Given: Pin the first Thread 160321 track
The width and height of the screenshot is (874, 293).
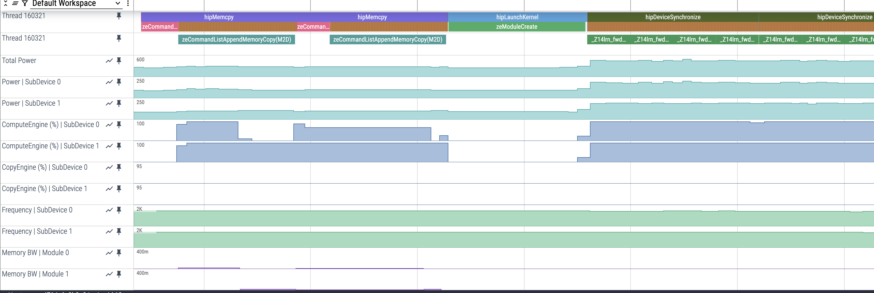Looking at the screenshot, I should point(119,16).
